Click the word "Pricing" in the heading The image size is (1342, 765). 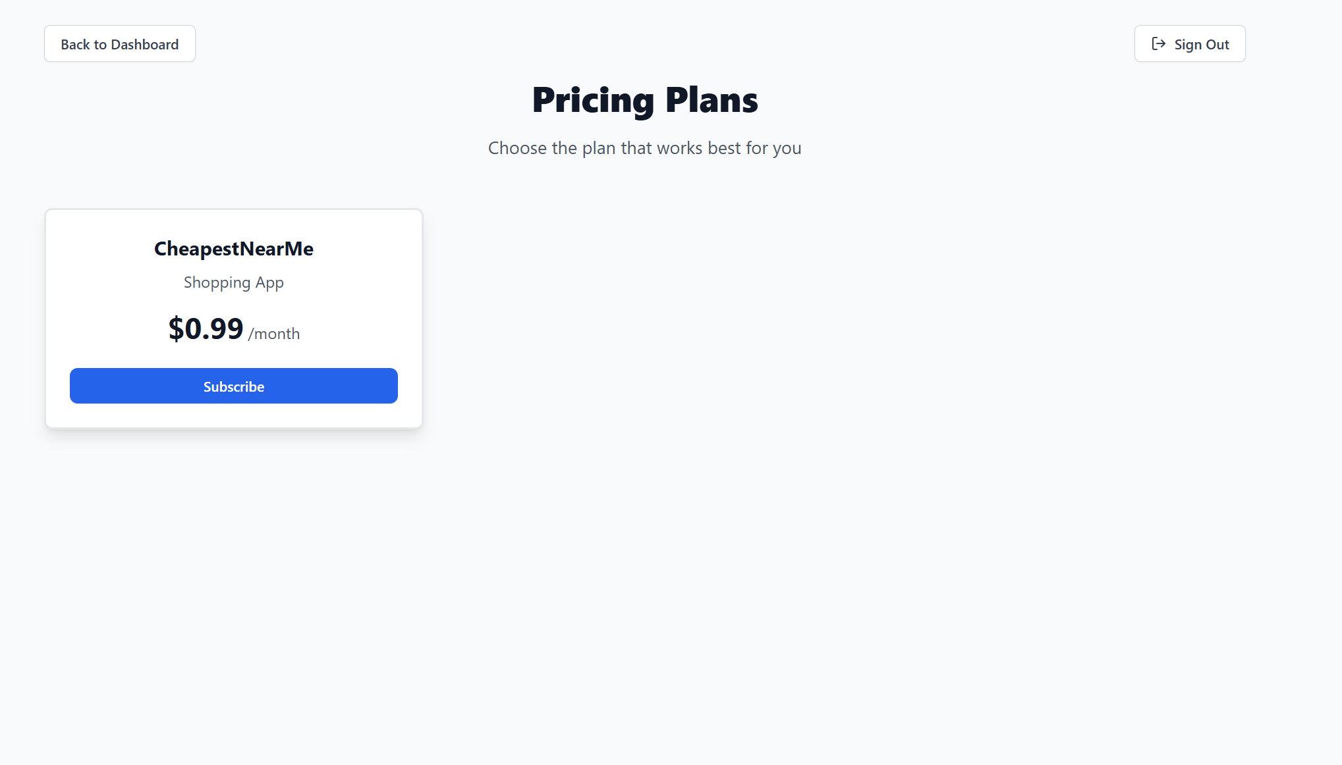pyautogui.click(x=593, y=100)
